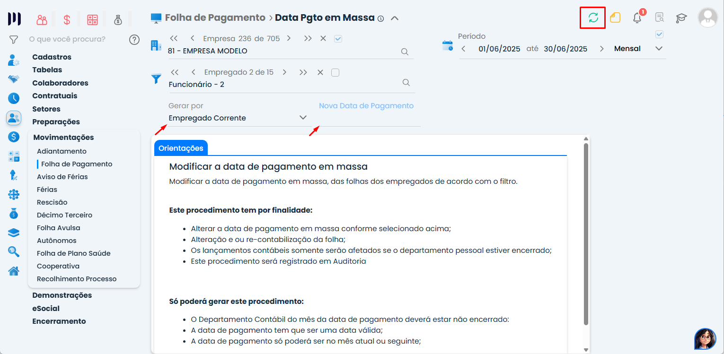Uncheck the checkbox beside Empresa navigation

[x=338, y=38]
